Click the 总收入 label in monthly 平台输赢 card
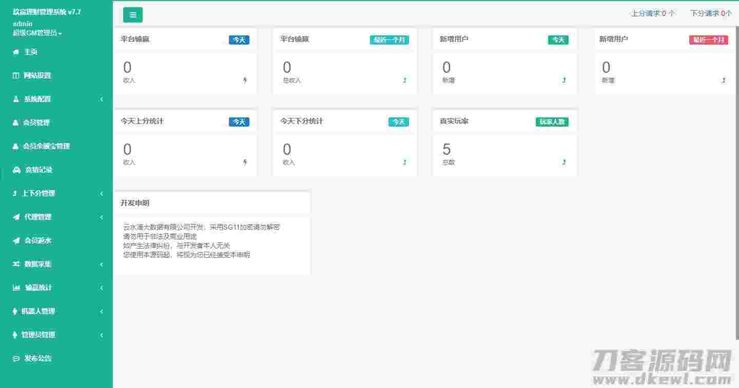739x388 pixels. (292, 80)
